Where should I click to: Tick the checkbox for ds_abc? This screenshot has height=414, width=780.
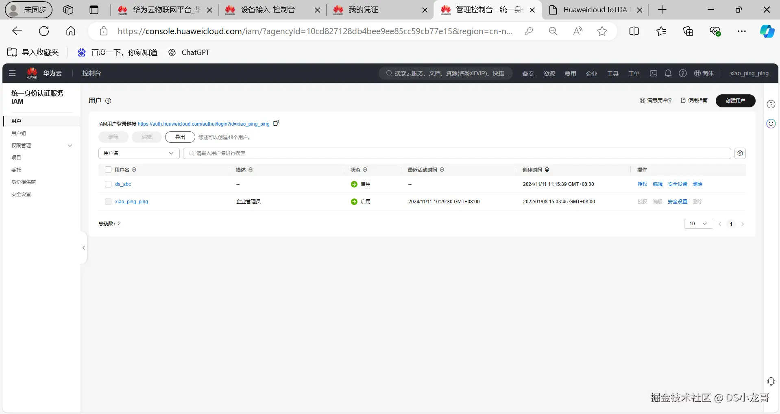point(108,184)
